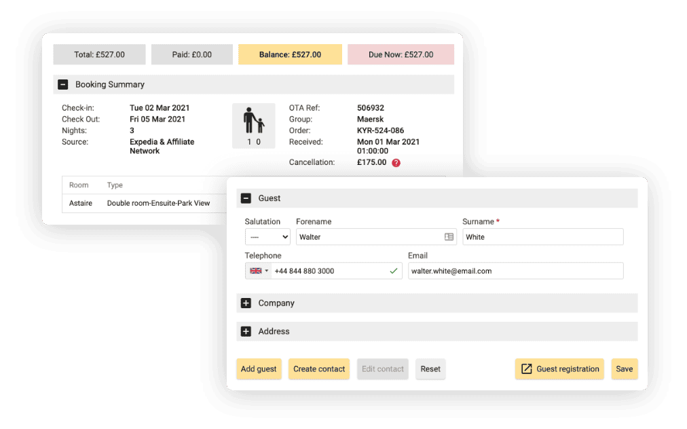Click the check out date Fri 05 Mar 2021
Image resolution: width=687 pixels, height=429 pixels.
157,119
